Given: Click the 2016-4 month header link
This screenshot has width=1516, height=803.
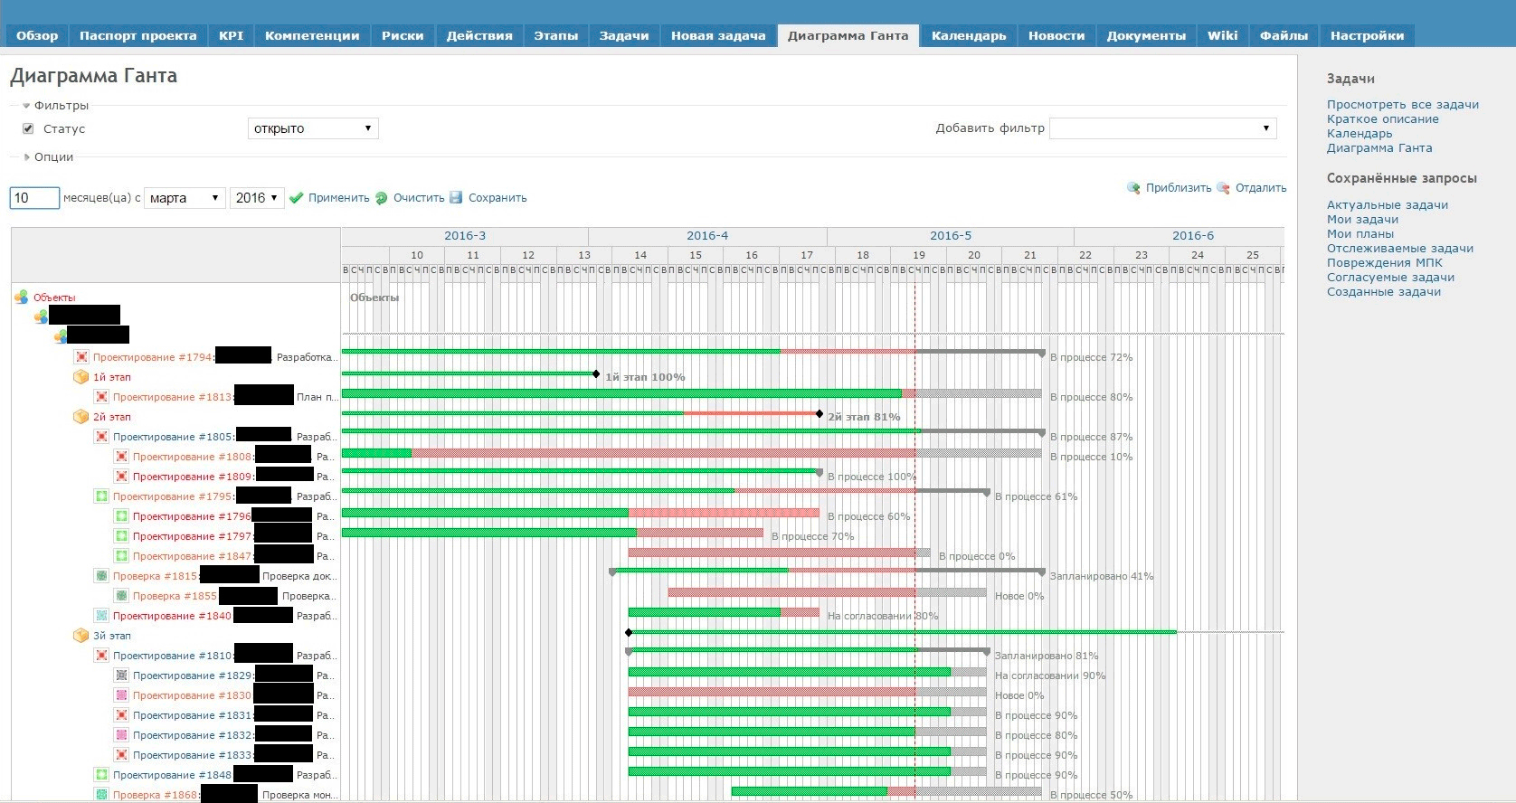Looking at the screenshot, I should pyautogui.click(x=707, y=236).
